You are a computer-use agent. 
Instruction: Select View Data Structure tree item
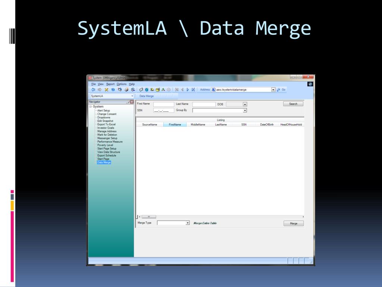click(109, 152)
